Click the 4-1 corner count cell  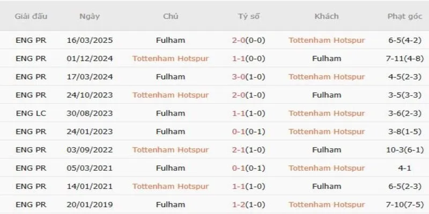click(405, 168)
